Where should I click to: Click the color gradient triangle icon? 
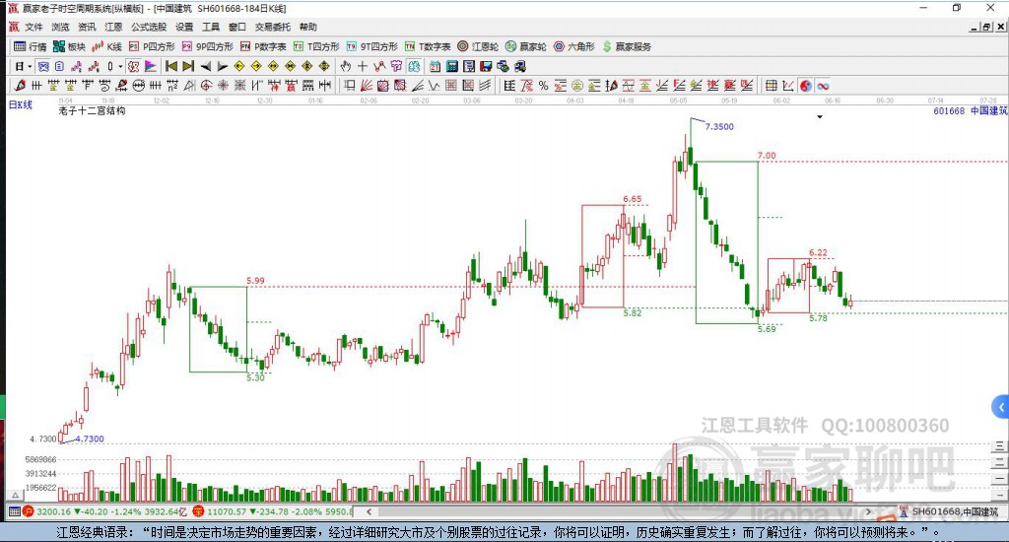pos(151,66)
